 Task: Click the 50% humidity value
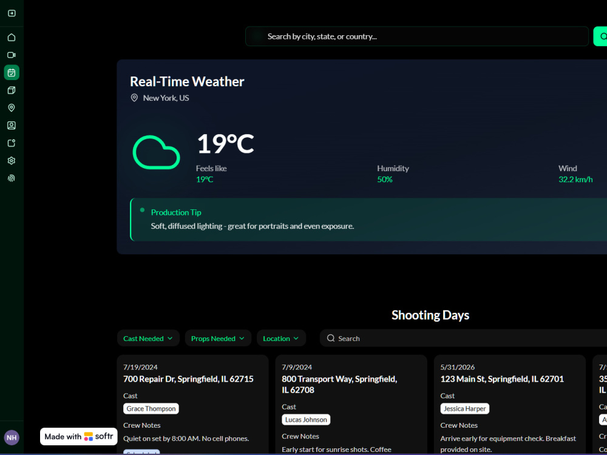[385, 180]
